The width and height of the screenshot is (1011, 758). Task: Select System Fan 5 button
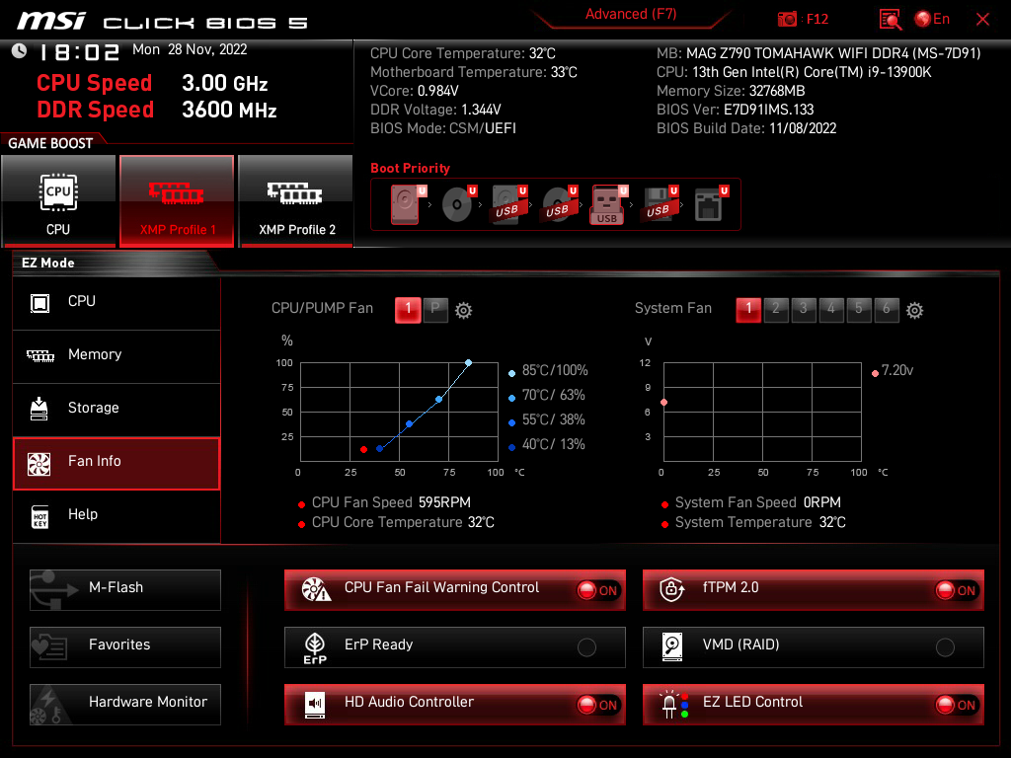click(x=859, y=309)
